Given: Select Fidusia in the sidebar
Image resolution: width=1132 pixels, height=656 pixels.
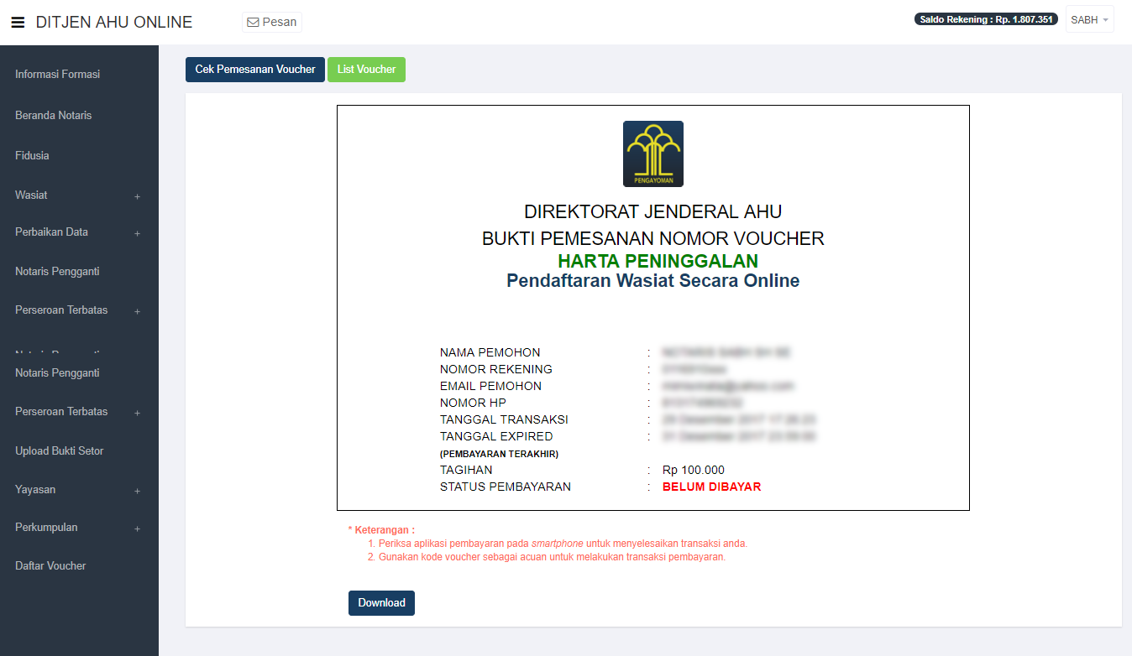Looking at the screenshot, I should tap(32, 155).
